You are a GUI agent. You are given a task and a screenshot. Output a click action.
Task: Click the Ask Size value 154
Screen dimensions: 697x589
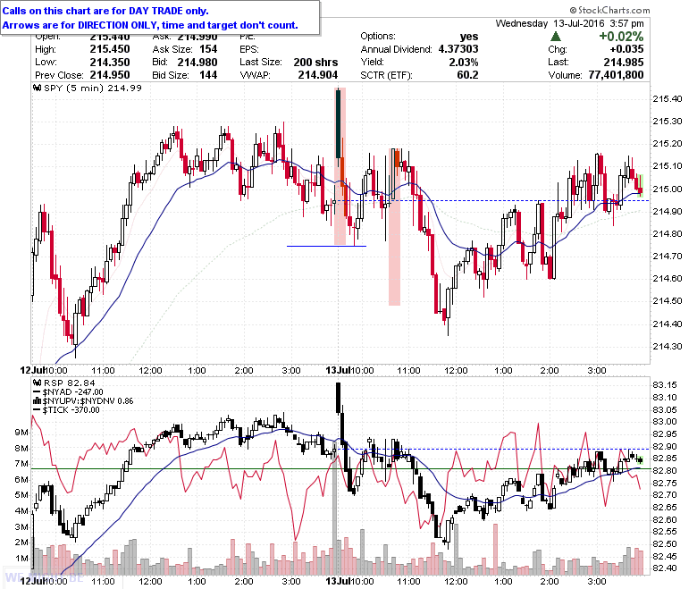point(208,49)
